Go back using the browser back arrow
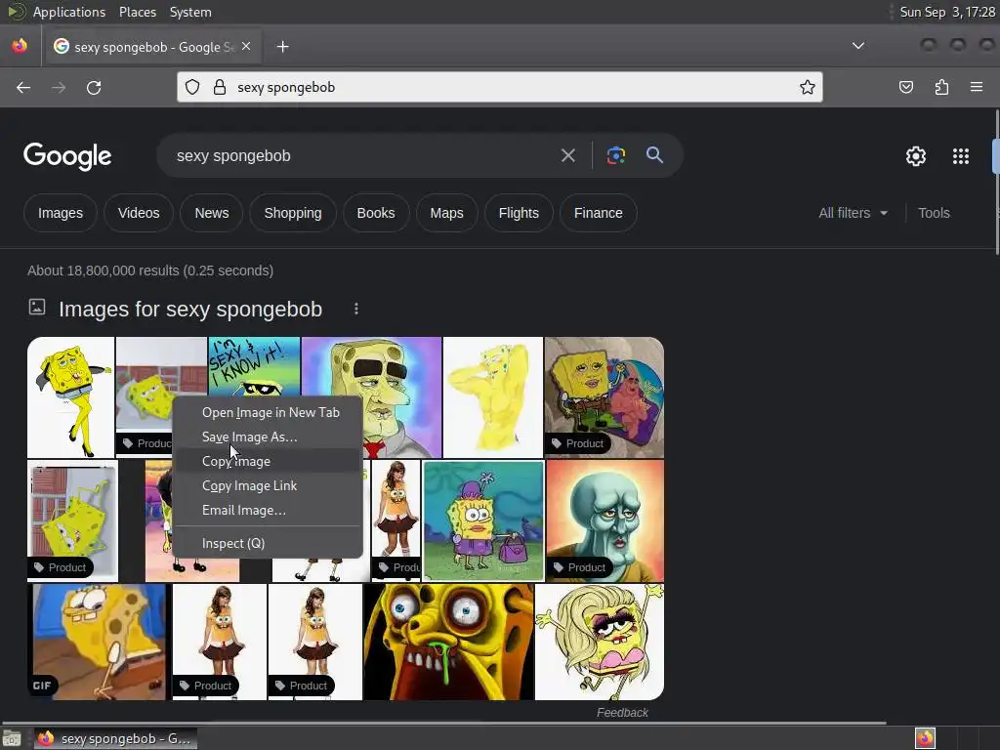The image size is (1000, 750). click(x=23, y=87)
